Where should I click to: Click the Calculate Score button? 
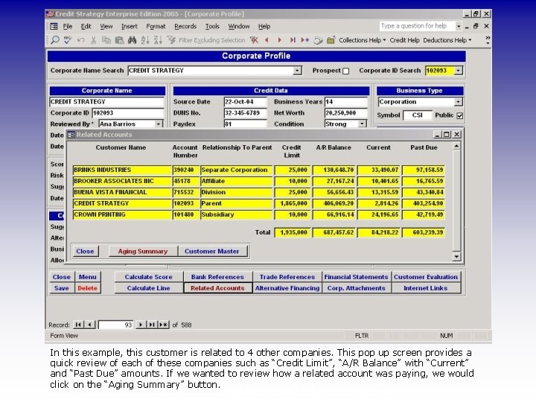tap(148, 277)
